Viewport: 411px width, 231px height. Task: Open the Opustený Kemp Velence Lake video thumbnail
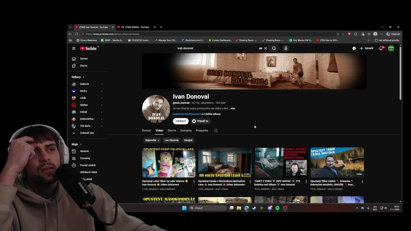click(169, 162)
